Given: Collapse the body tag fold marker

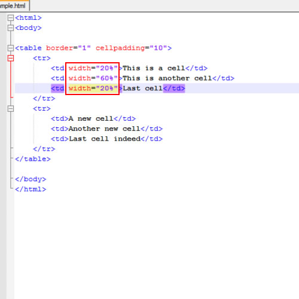Looking at the screenshot, I should 10,28.
